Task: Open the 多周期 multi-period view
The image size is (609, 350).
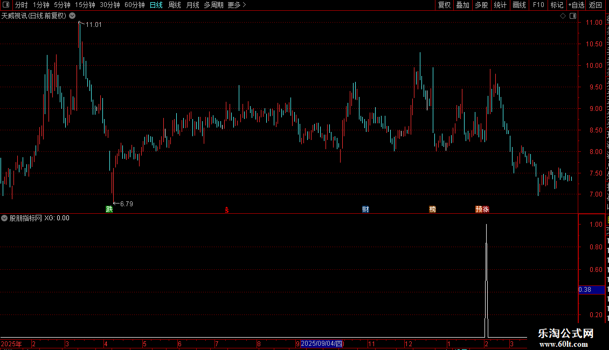Action: [x=213, y=5]
